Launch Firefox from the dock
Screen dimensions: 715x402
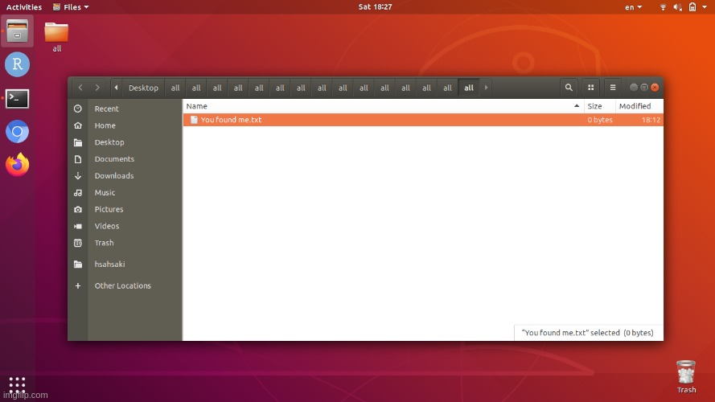[x=18, y=165]
